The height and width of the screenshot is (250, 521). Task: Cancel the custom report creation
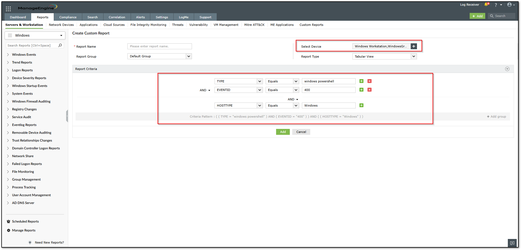click(301, 132)
